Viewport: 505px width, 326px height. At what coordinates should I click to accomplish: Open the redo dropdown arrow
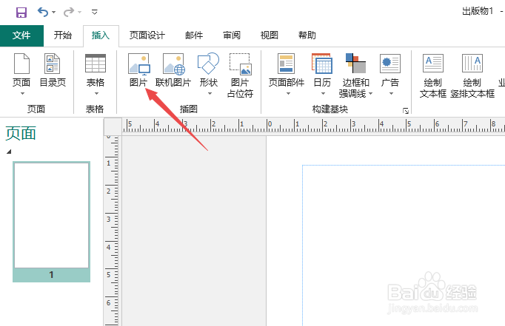tap(79, 13)
